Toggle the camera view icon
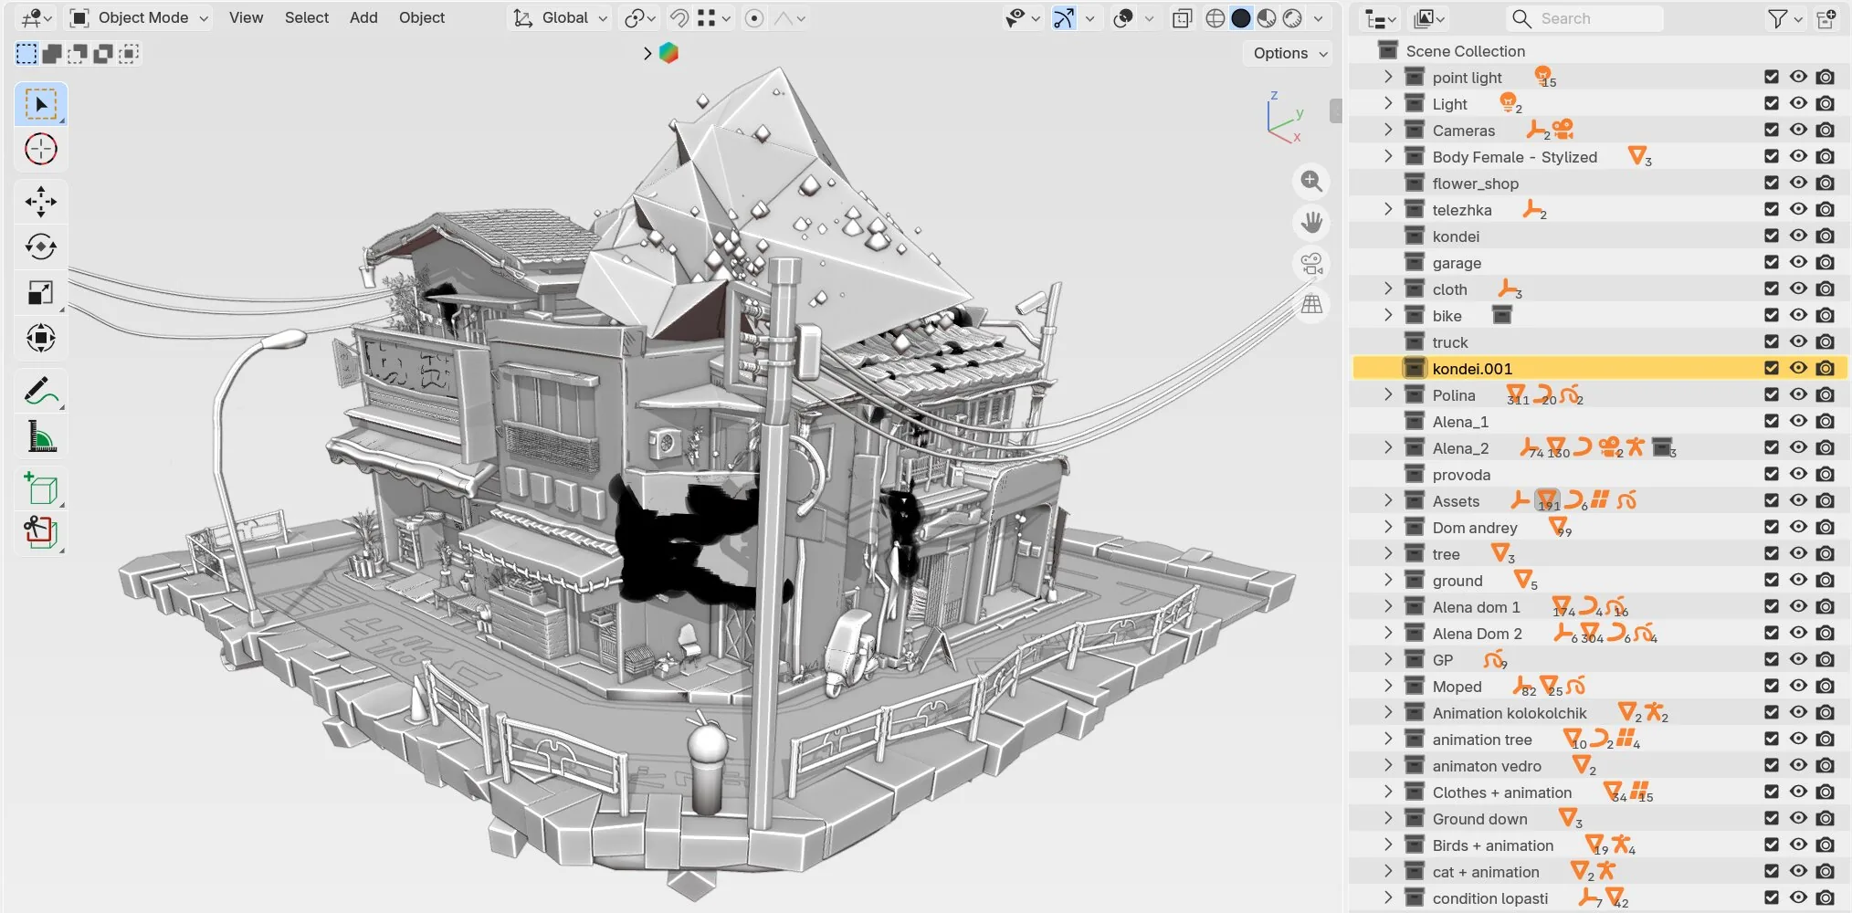This screenshot has height=913, width=1852. tap(1311, 264)
